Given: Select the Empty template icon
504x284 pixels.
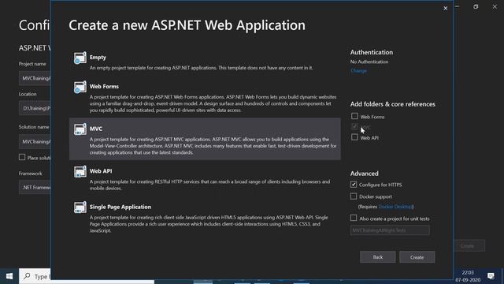Looking at the screenshot, I should point(80,58).
